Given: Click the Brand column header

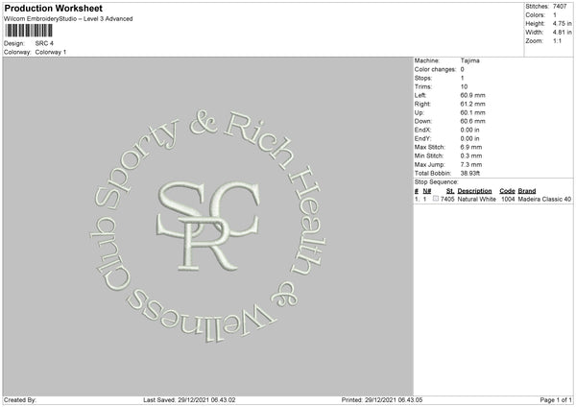Looking at the screenshot, I should coord(527,191).
